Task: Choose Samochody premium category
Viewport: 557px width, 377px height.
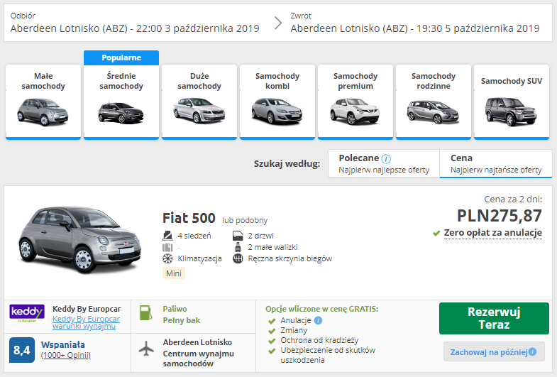Action: (355, 101)
